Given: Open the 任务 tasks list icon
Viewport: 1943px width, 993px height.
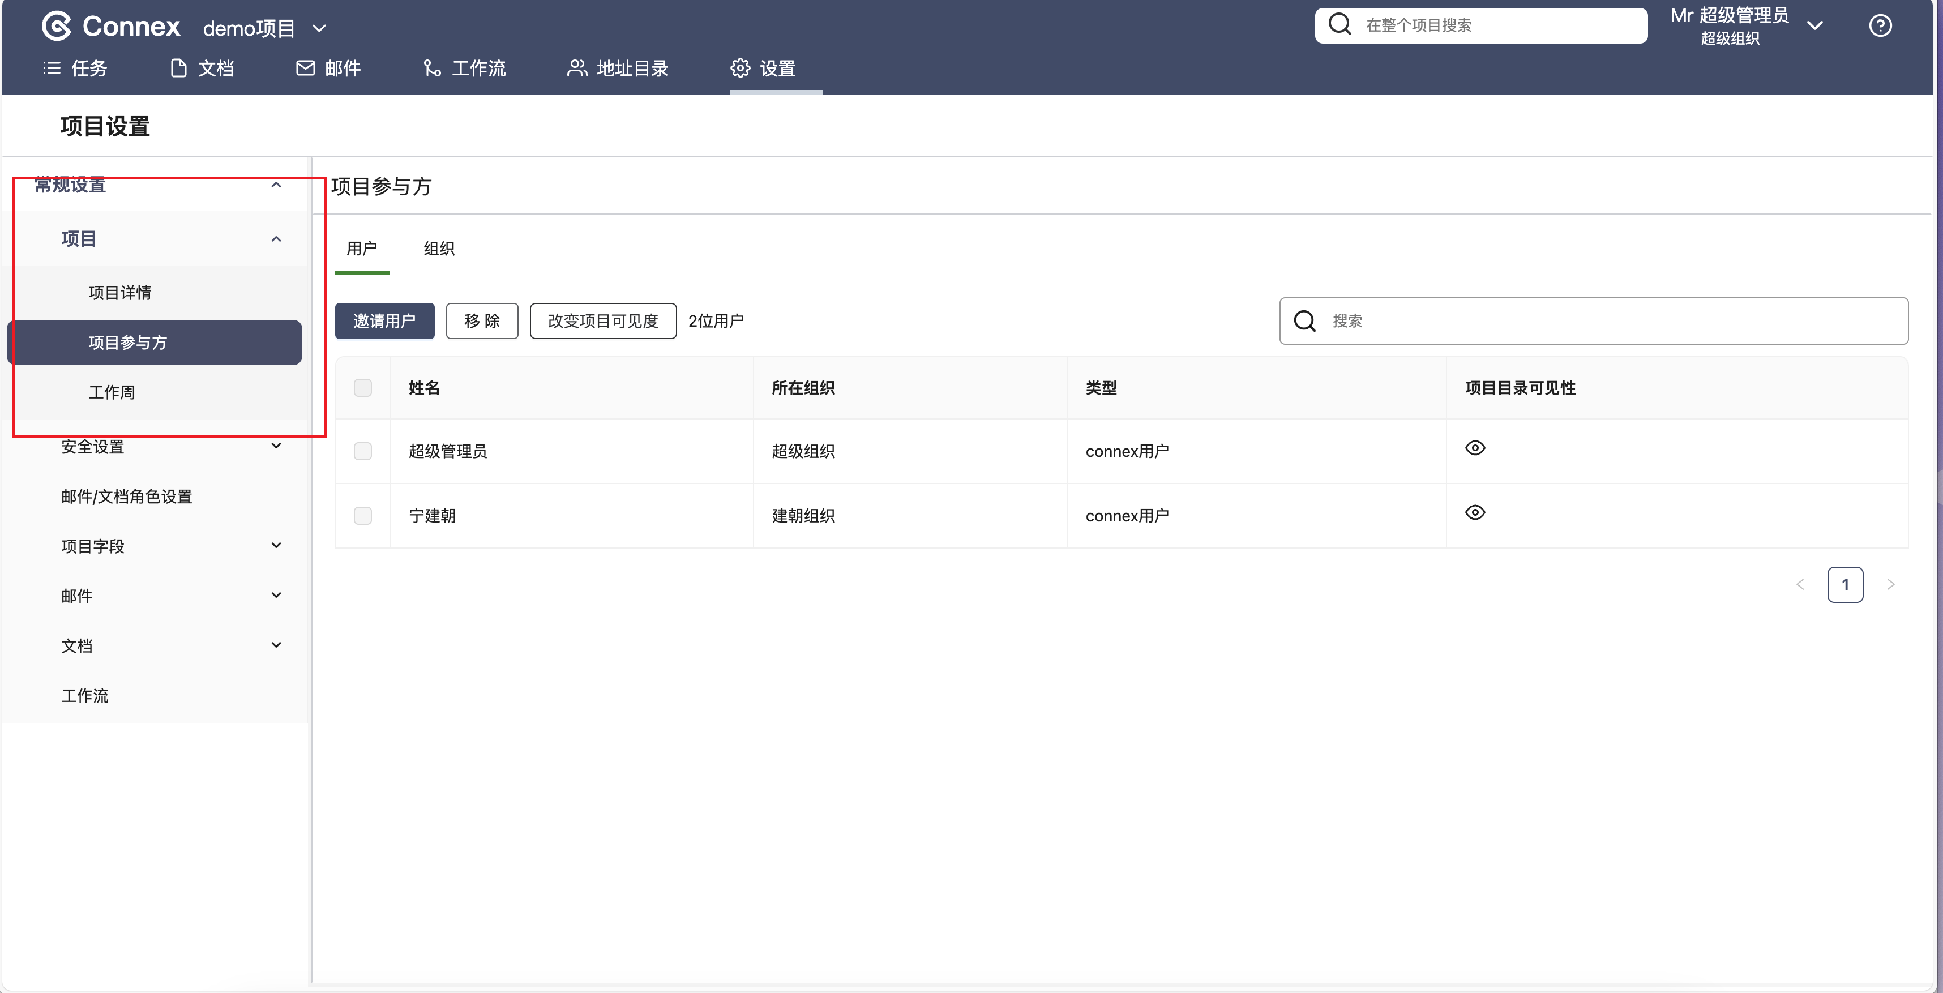Looking at the screenshot, I should pyautogui.click(x=52, y=69).
